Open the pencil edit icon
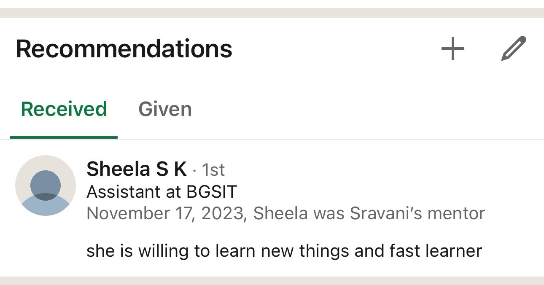This screenshot has height=285, width=544. (x=514, y=49)
